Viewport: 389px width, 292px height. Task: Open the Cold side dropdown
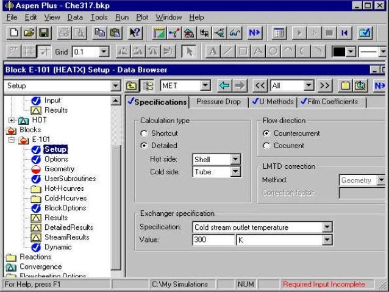235,172
